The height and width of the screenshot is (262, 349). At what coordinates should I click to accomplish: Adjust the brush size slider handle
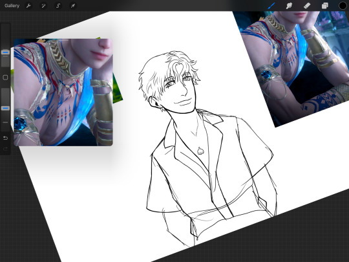[x=5, y=52]
